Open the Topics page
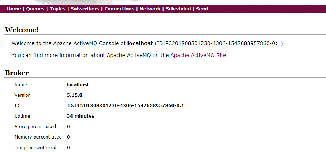Viewport: 326px width, 153px height. point(58,9)
